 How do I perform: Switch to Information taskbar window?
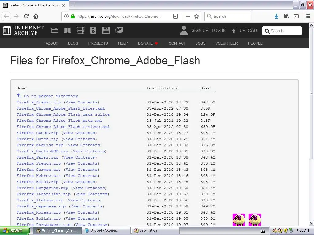[x=155, y=231]
